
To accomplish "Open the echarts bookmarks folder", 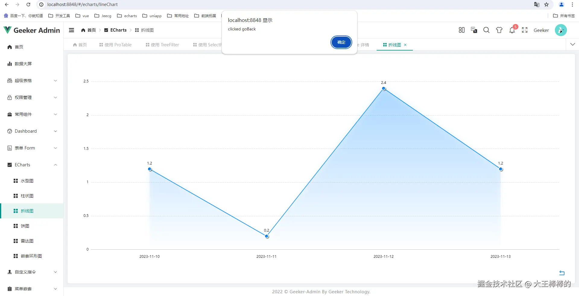I will point(127,16).
